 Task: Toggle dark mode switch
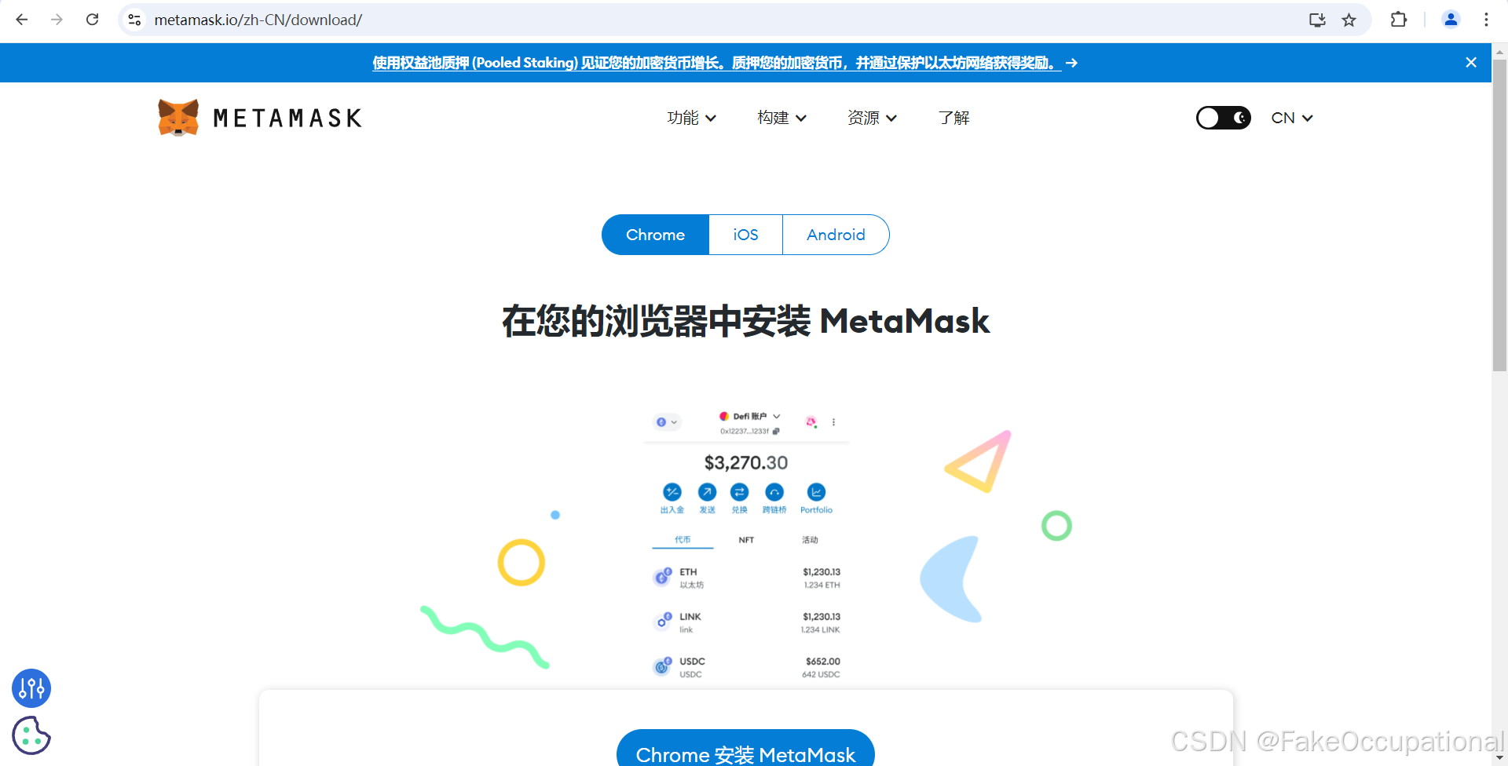(1223, 118)
